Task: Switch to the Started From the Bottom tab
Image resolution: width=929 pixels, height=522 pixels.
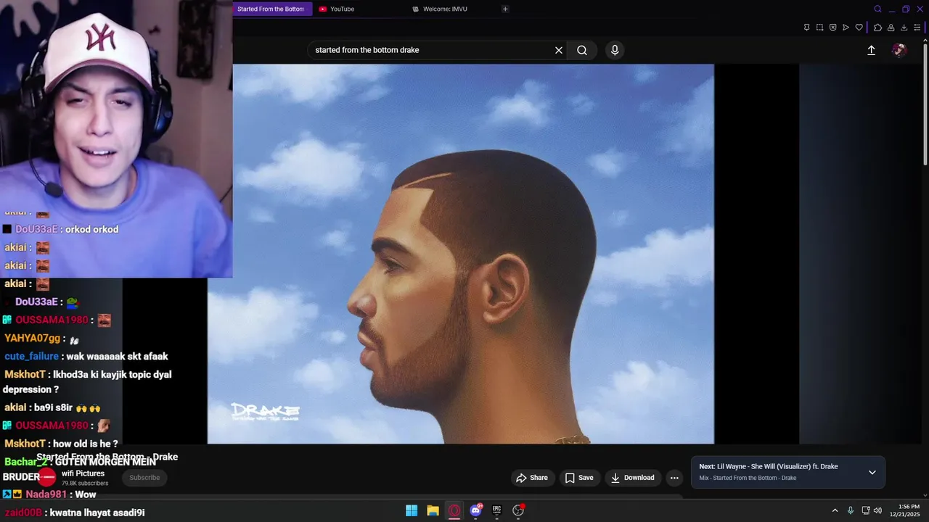Action: click(x=272, y=9)
